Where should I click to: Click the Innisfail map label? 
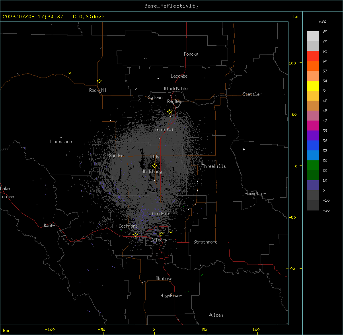tap(166, 130)
